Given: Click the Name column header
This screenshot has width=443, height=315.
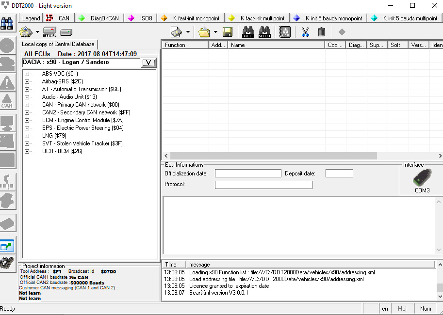Looking at the screenshot, I should point(277,45).
